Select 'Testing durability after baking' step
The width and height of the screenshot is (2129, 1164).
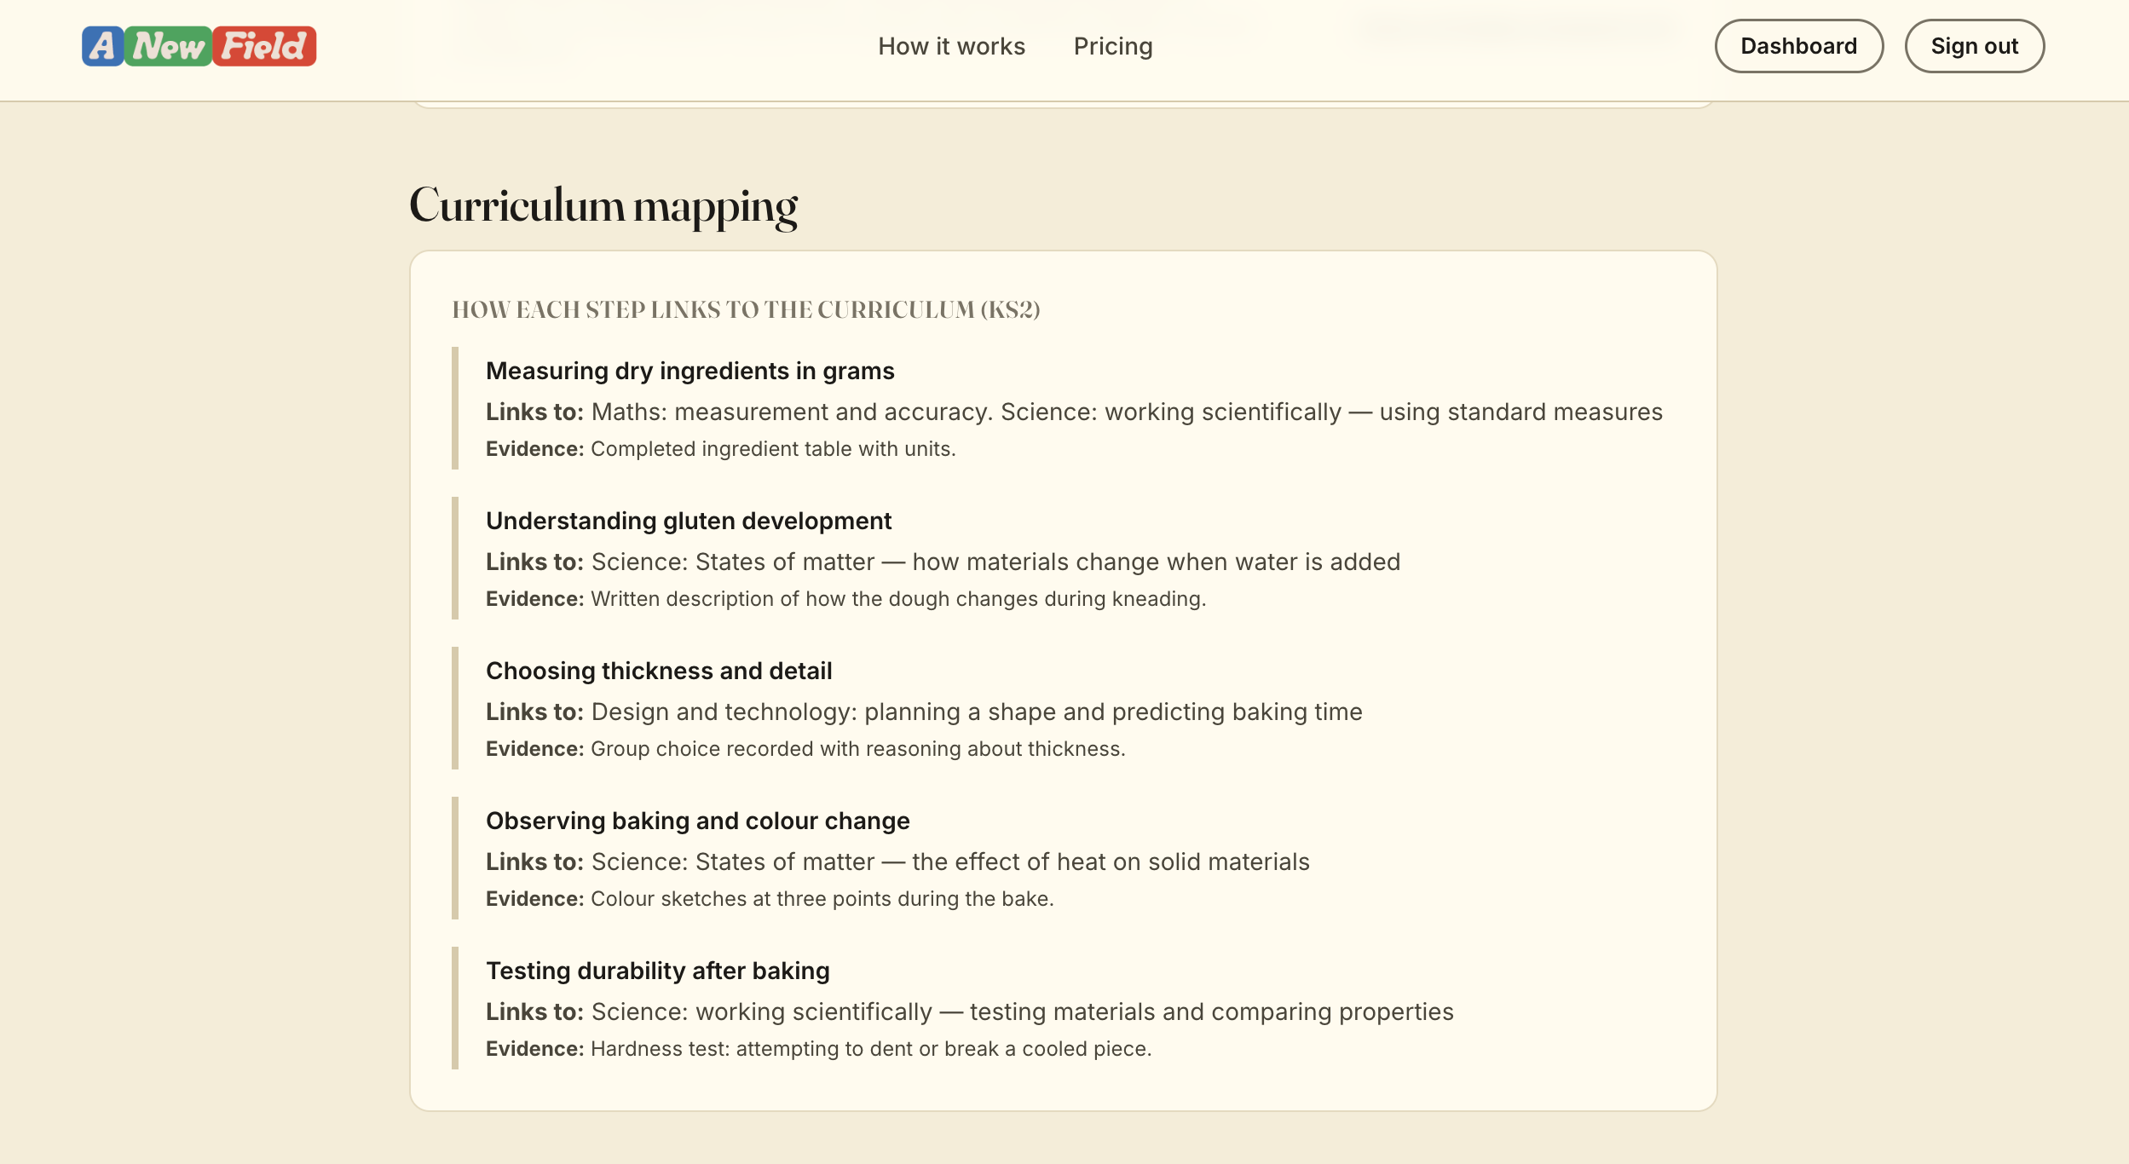point(657,971)
